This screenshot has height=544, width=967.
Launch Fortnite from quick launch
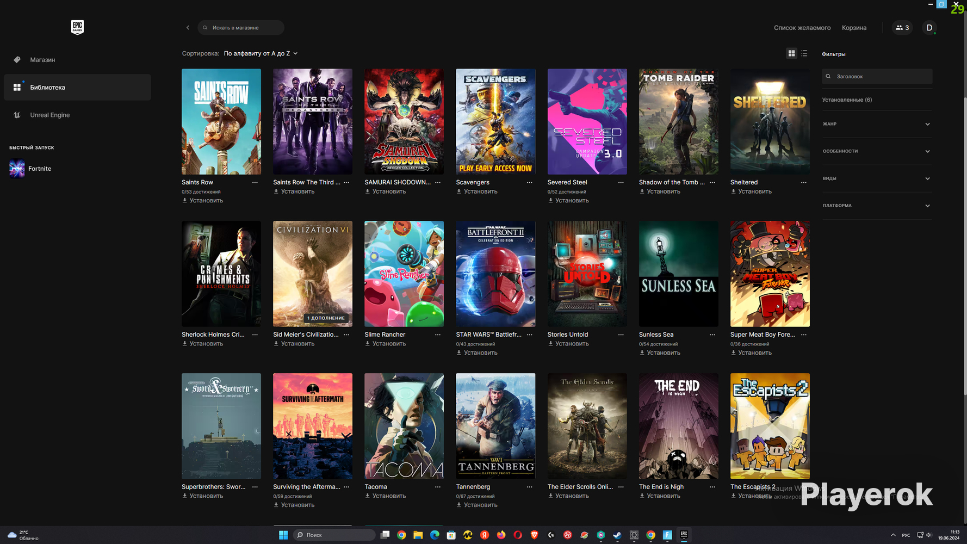pyautogui.click(x=30, y=169)
